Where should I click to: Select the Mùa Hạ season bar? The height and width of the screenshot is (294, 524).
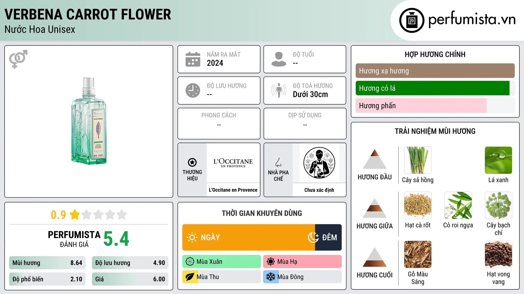tap(302, 262)
